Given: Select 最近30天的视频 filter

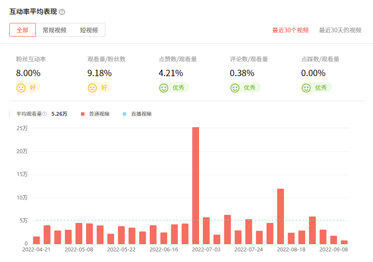Looking at the screenshot, I should tap(340, 30).
